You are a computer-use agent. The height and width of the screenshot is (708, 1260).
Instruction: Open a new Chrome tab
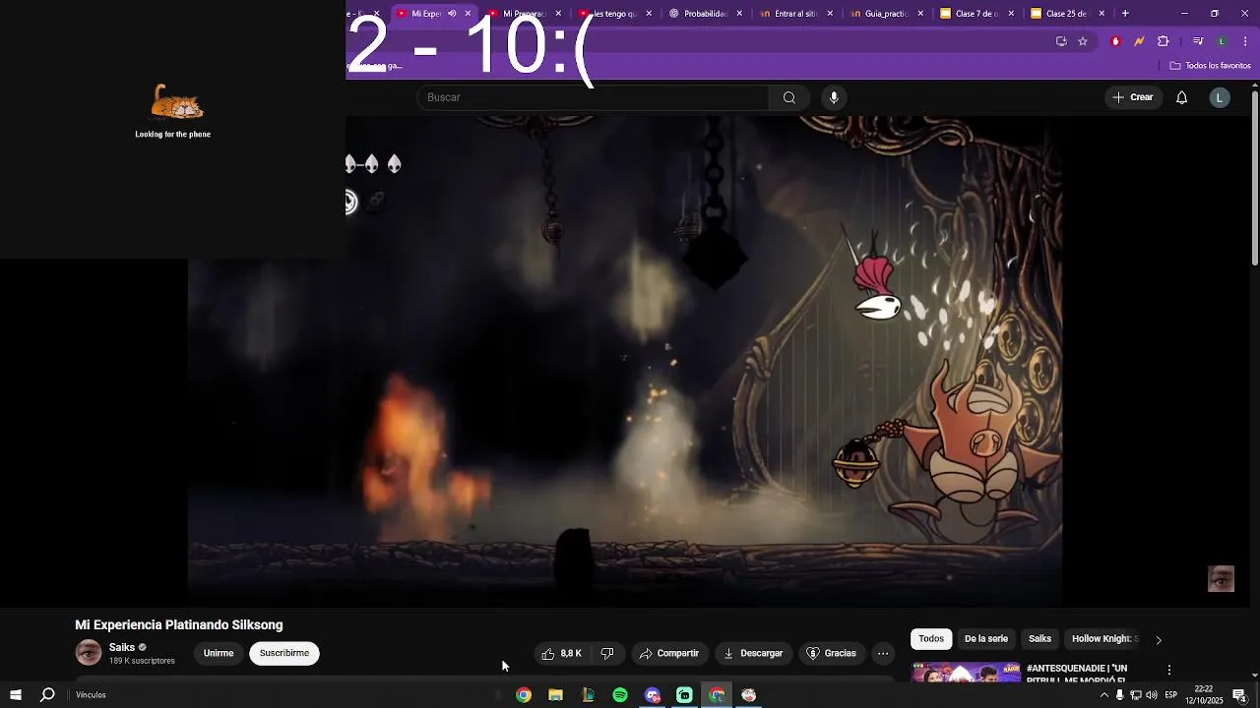(x=1125, y=14)
